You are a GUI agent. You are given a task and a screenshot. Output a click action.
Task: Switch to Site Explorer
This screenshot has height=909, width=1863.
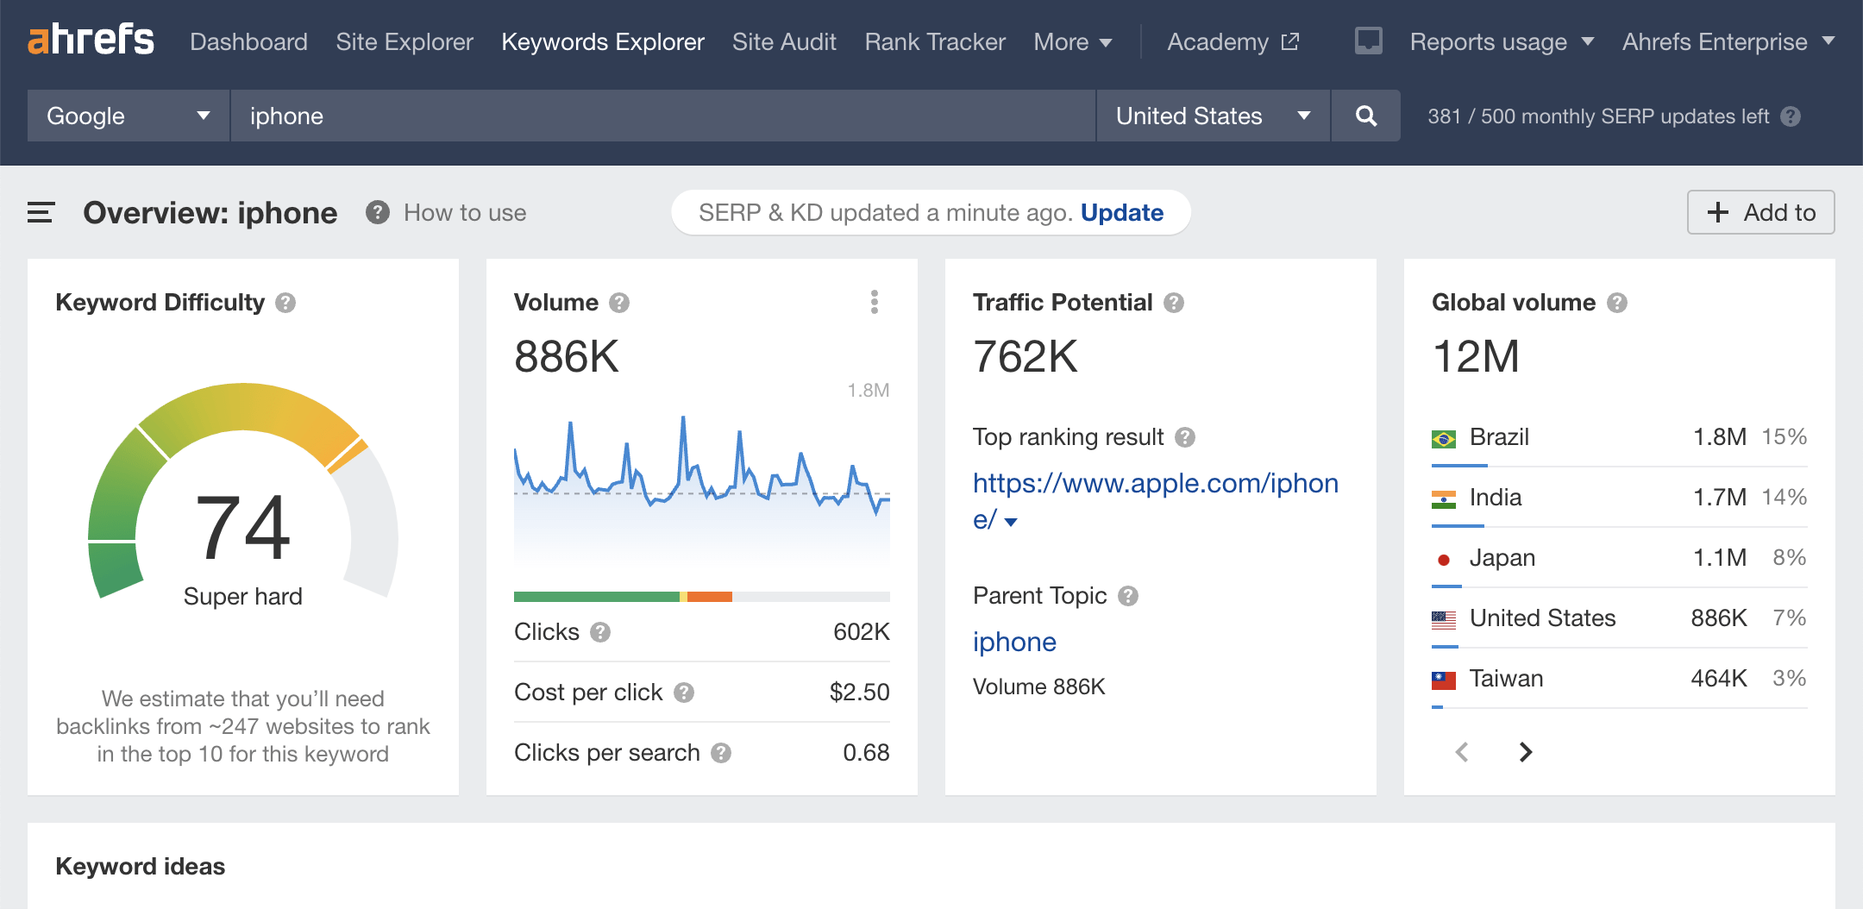coord(404,41)
